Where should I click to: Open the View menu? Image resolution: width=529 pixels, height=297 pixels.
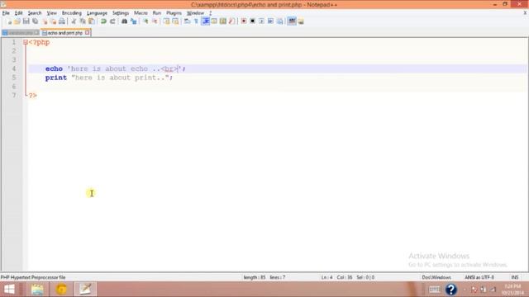click(51, 13)
